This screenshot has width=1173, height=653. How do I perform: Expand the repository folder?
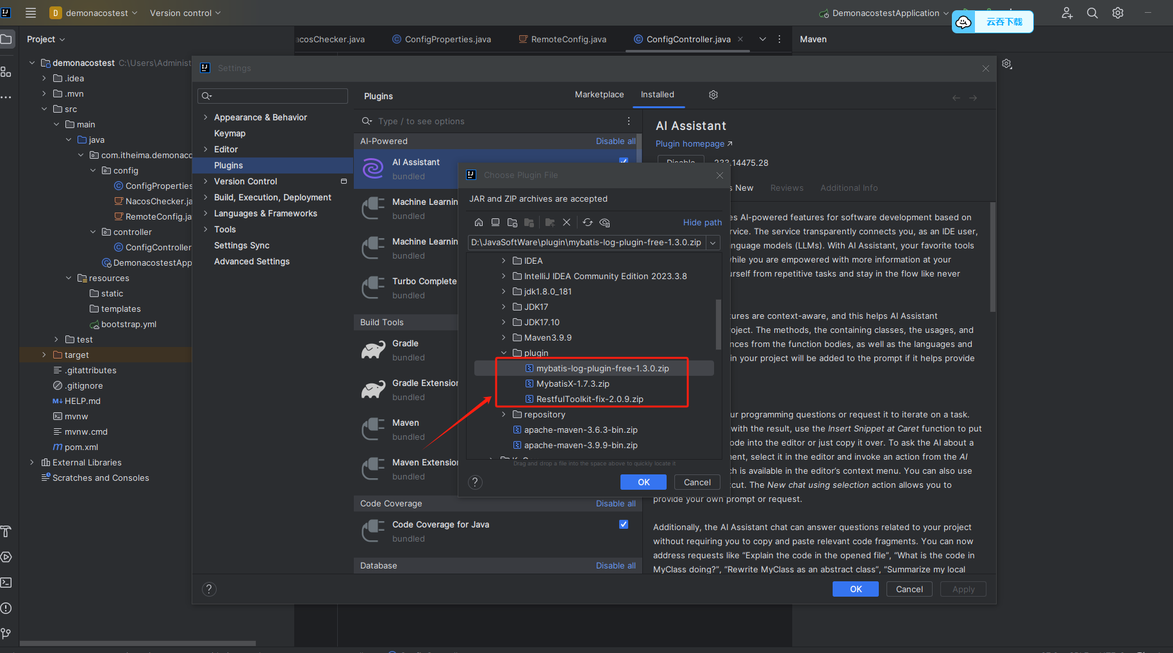tap(504, 414)
